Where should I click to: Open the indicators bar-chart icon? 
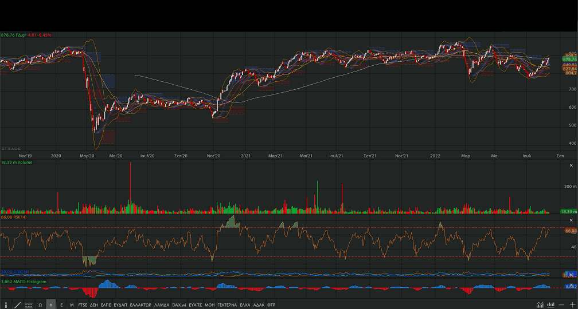(551, 305)
